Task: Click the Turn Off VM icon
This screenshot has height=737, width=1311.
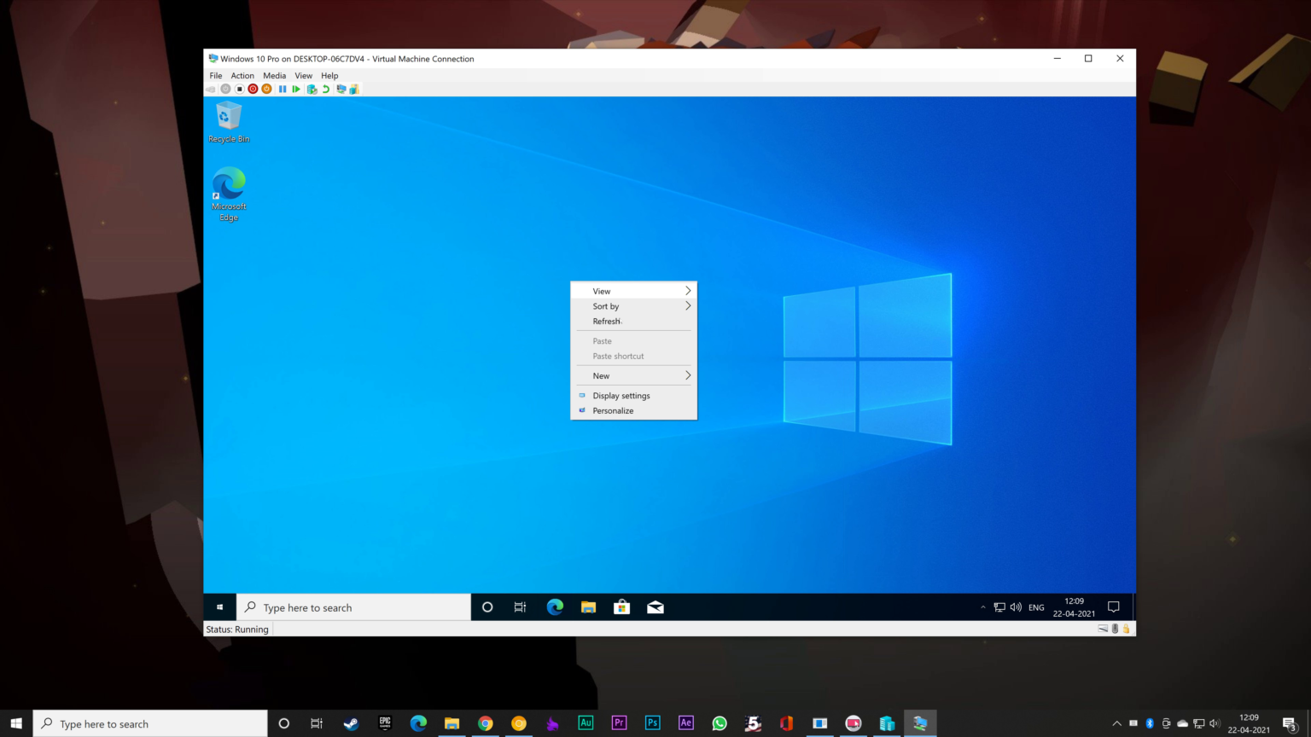Action: (238, 88)
